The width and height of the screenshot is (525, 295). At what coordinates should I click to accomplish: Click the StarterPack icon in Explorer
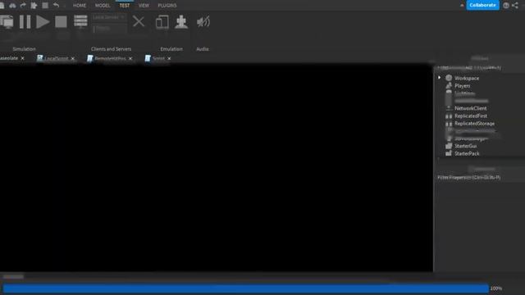[449, 153]
